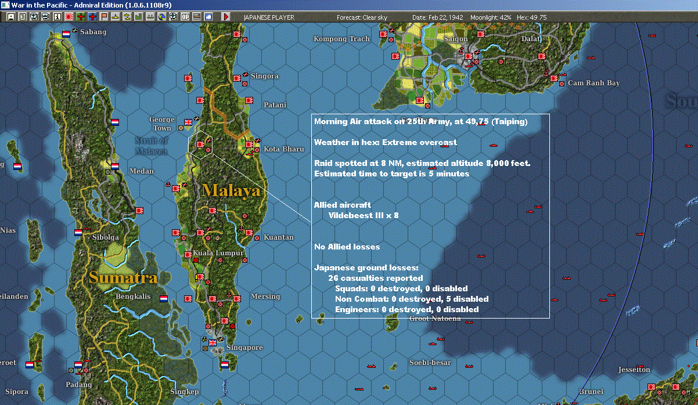The width and height of the screenshot is (698, 405).
Task: Click the red play arrow to advance
Action: 226,17
